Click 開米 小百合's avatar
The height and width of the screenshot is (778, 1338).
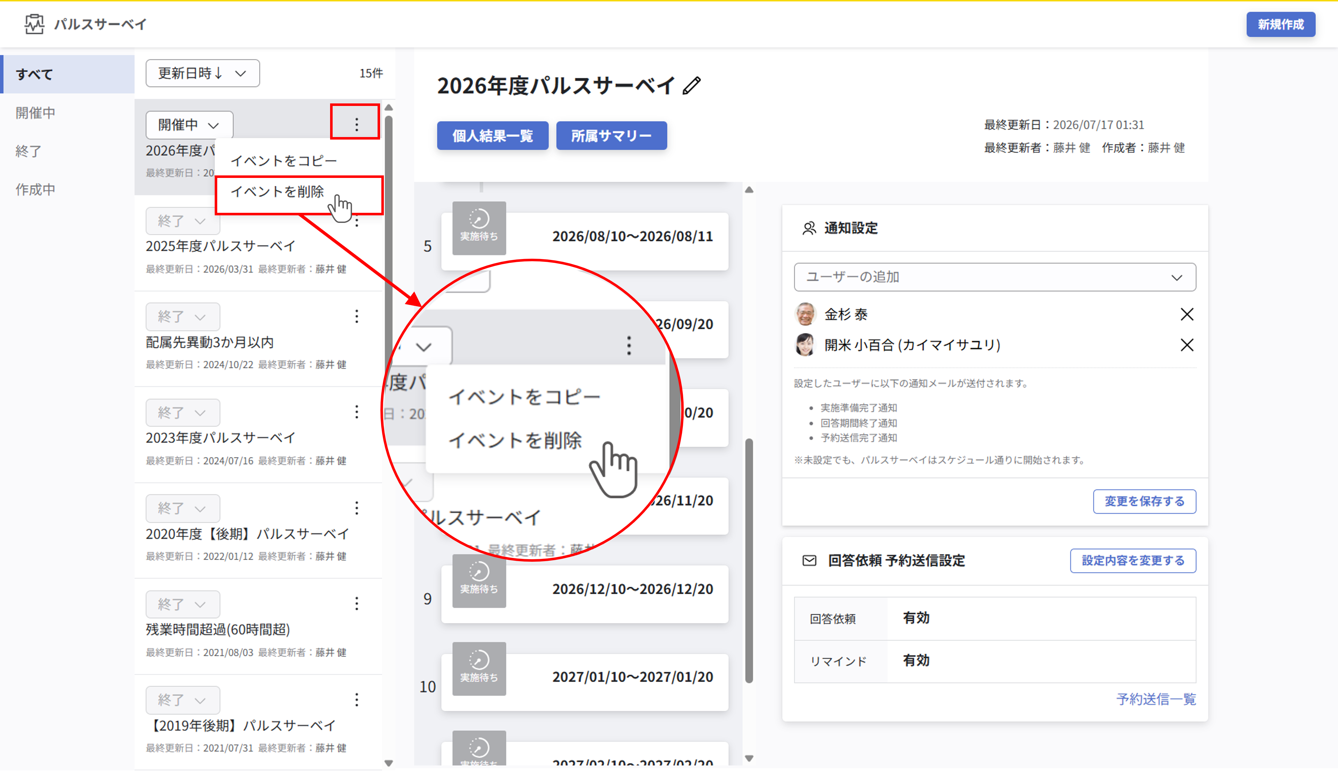[805, 345]
